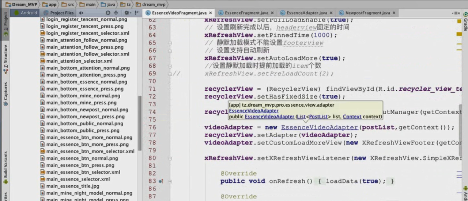Place cursor on line 67 setAutoLoadMore code
Image resolution: width=468 pixels, height=201 pixels.
pos(275,58)
